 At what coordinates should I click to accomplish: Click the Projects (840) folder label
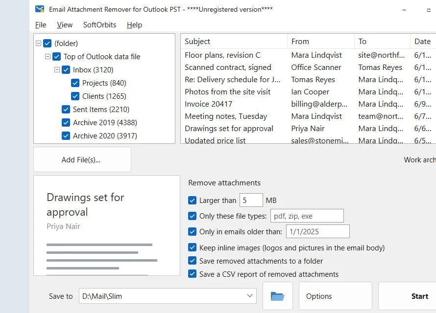click(x=104, y=83)
